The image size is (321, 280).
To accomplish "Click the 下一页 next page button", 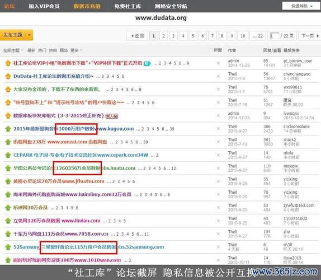I will pos(309,36).
